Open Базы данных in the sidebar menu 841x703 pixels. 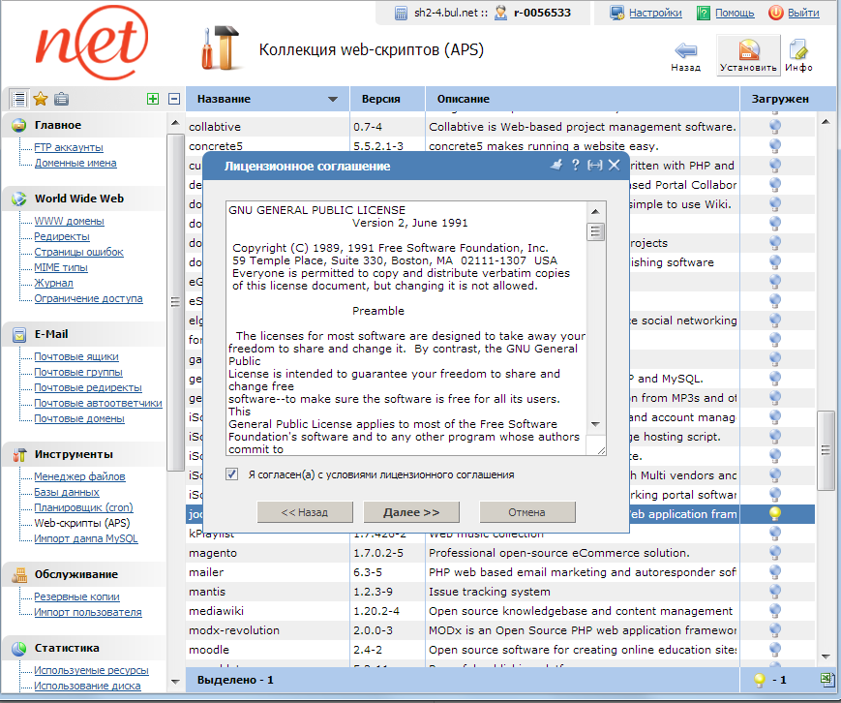(x=66, y=492)
